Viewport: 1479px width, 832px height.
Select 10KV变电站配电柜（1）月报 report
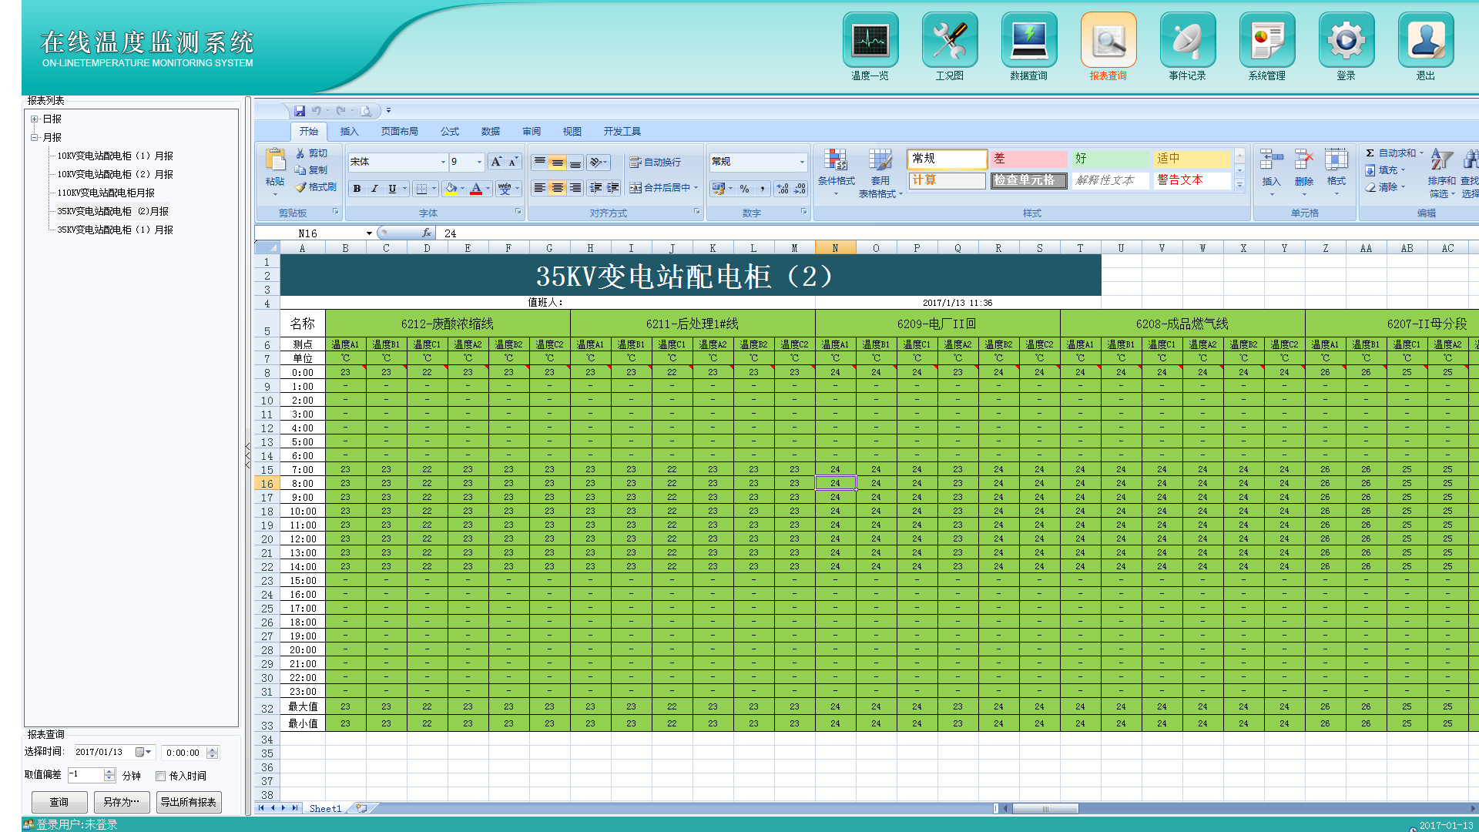[x=115, y=156]
